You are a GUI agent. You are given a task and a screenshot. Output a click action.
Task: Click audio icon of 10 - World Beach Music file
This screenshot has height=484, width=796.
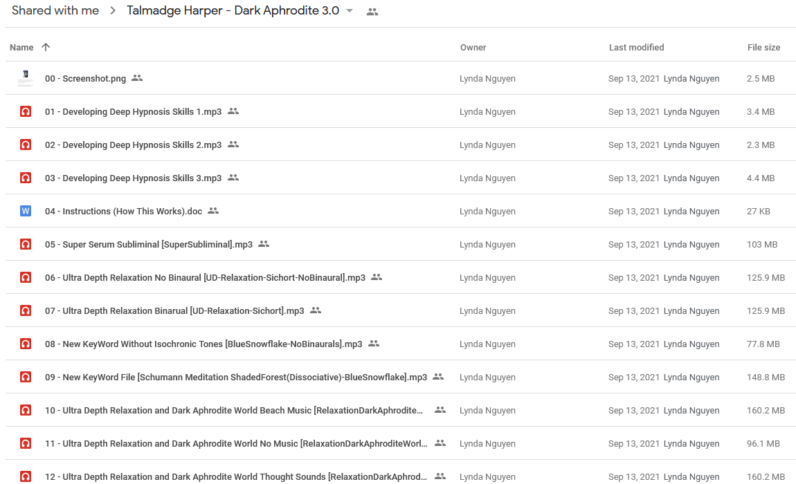[26, 411]
